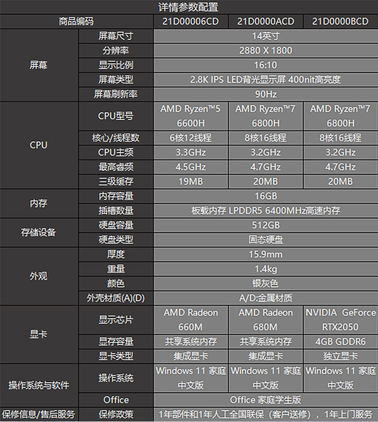The width and height of the screenshot is (378, 422).
Task: Select the 16:10 display ratio value
Action: [x=266, y=65]
